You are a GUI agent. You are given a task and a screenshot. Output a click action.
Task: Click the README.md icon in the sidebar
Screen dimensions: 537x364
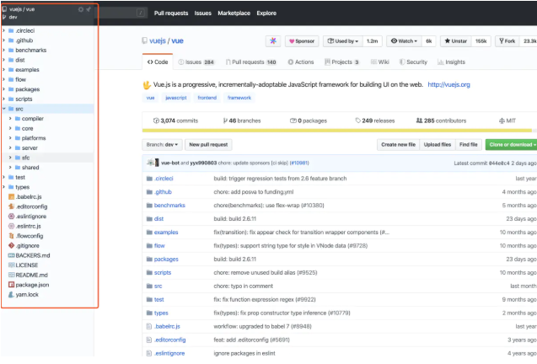click(11, 275)
